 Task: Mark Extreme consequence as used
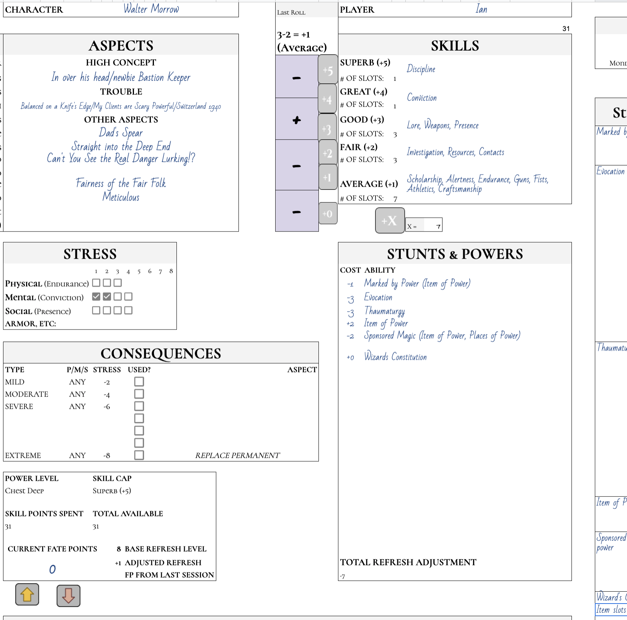139,455
